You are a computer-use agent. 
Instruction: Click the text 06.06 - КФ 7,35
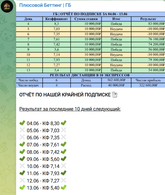click(x=43, y=138)
